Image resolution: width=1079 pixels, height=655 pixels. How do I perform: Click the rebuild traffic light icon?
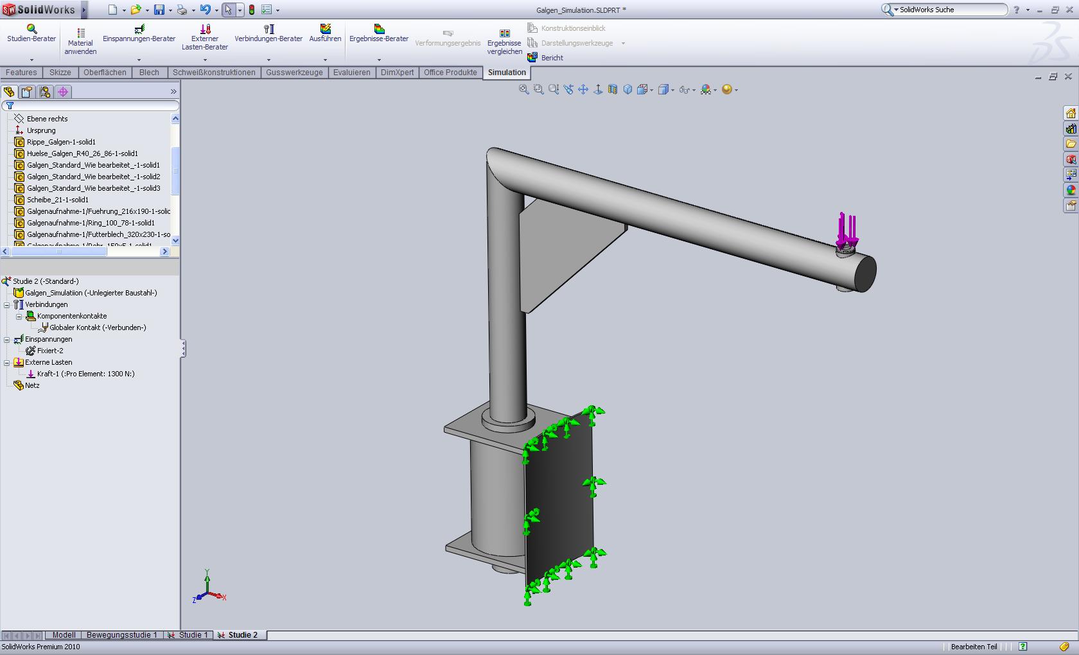(x=252, y=10)
